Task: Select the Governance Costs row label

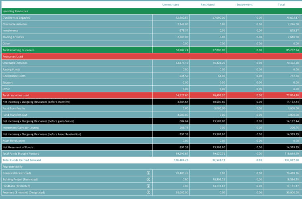Action: pyautogui.click(x=14, y=76)
